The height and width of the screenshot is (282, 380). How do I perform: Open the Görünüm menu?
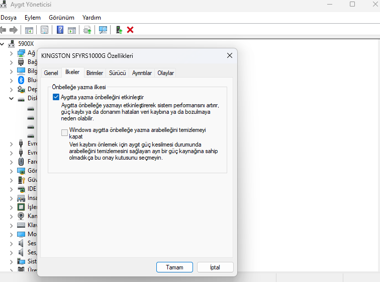coord(61,18)
